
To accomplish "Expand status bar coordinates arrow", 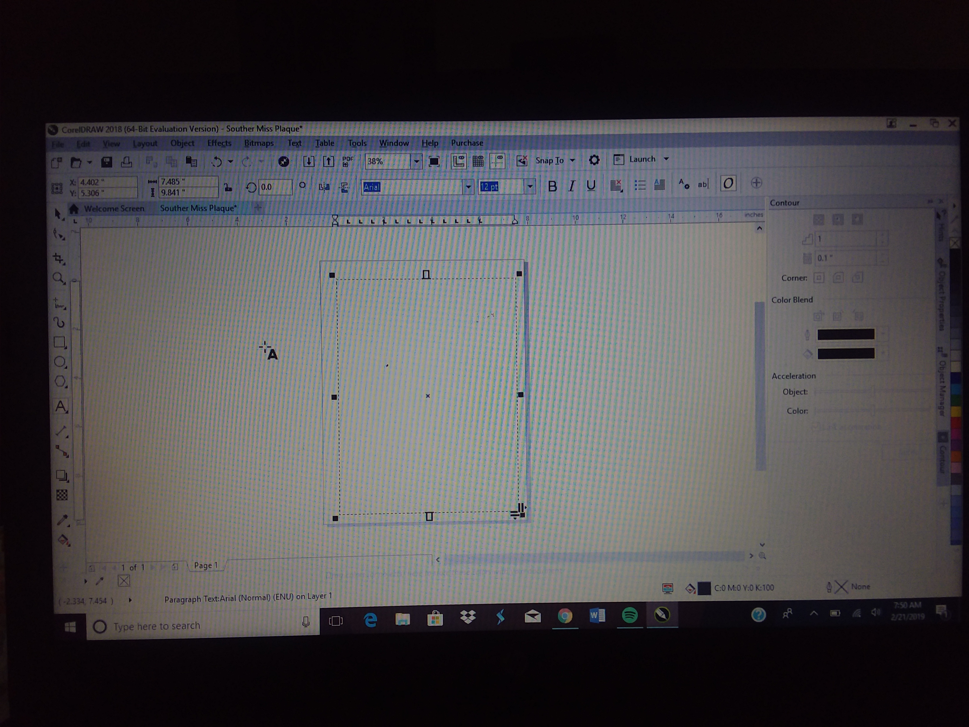I will click(x=130, y=600).
